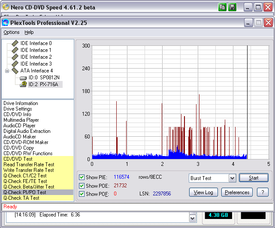This screenshot has width=275, height=228.
Task: Open CD/DVD Copy function
Action: pyautogui.click(x=18, y=148)
